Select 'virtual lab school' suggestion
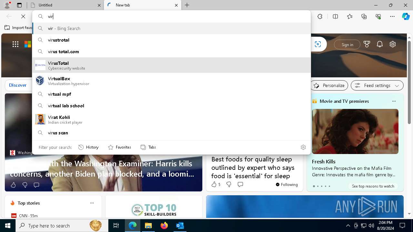Viewport: 413px width, 232px height. [172, 106]
